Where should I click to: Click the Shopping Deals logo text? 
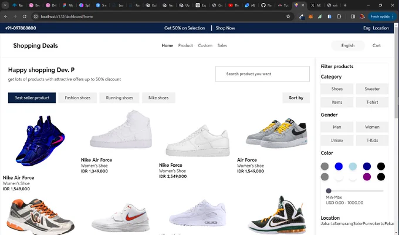[x=35, y=46]
